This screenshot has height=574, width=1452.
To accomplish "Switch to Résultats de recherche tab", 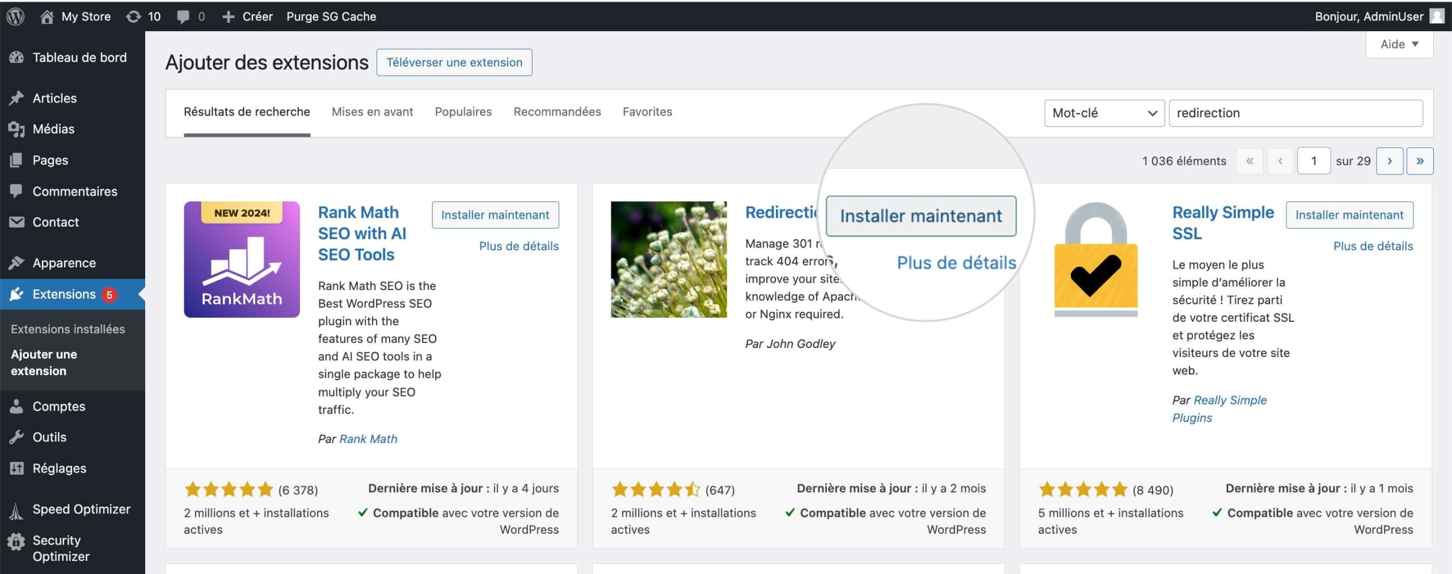I will (247, 112).
